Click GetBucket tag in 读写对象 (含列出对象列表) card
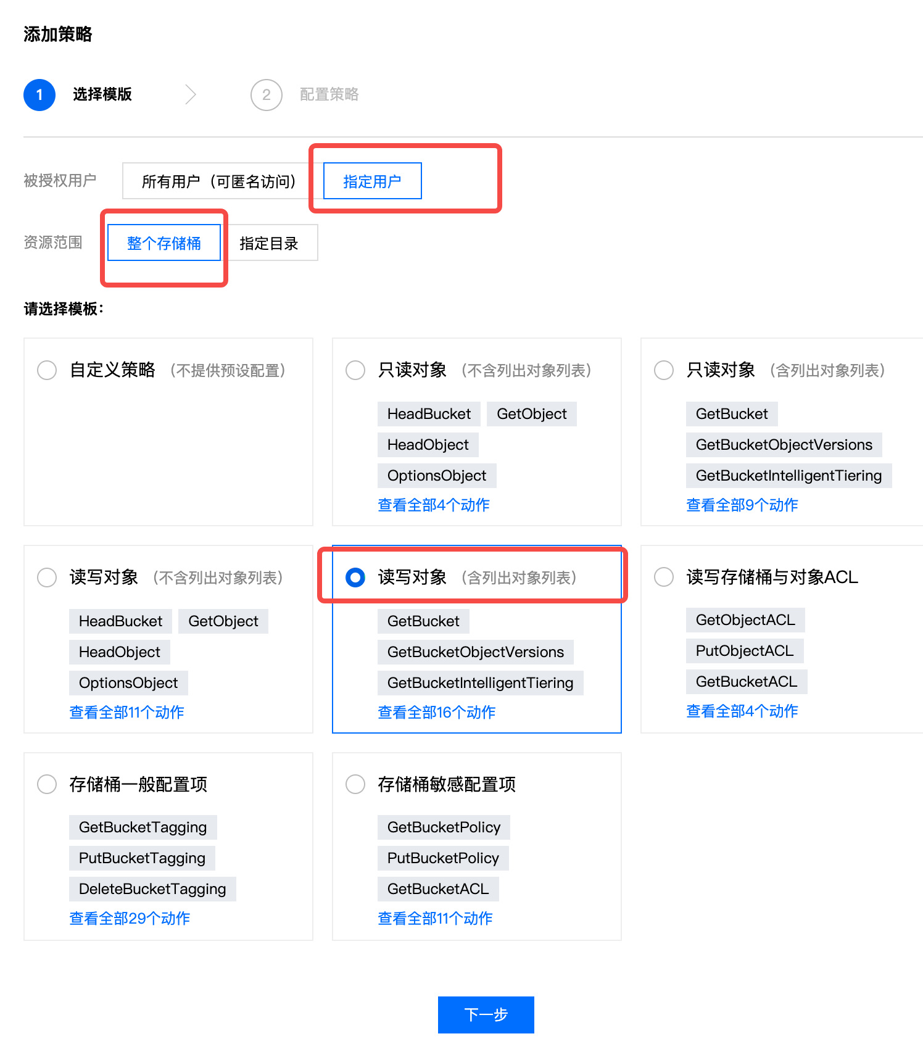This screenshot has width=923, height=1060. [423, 621]
